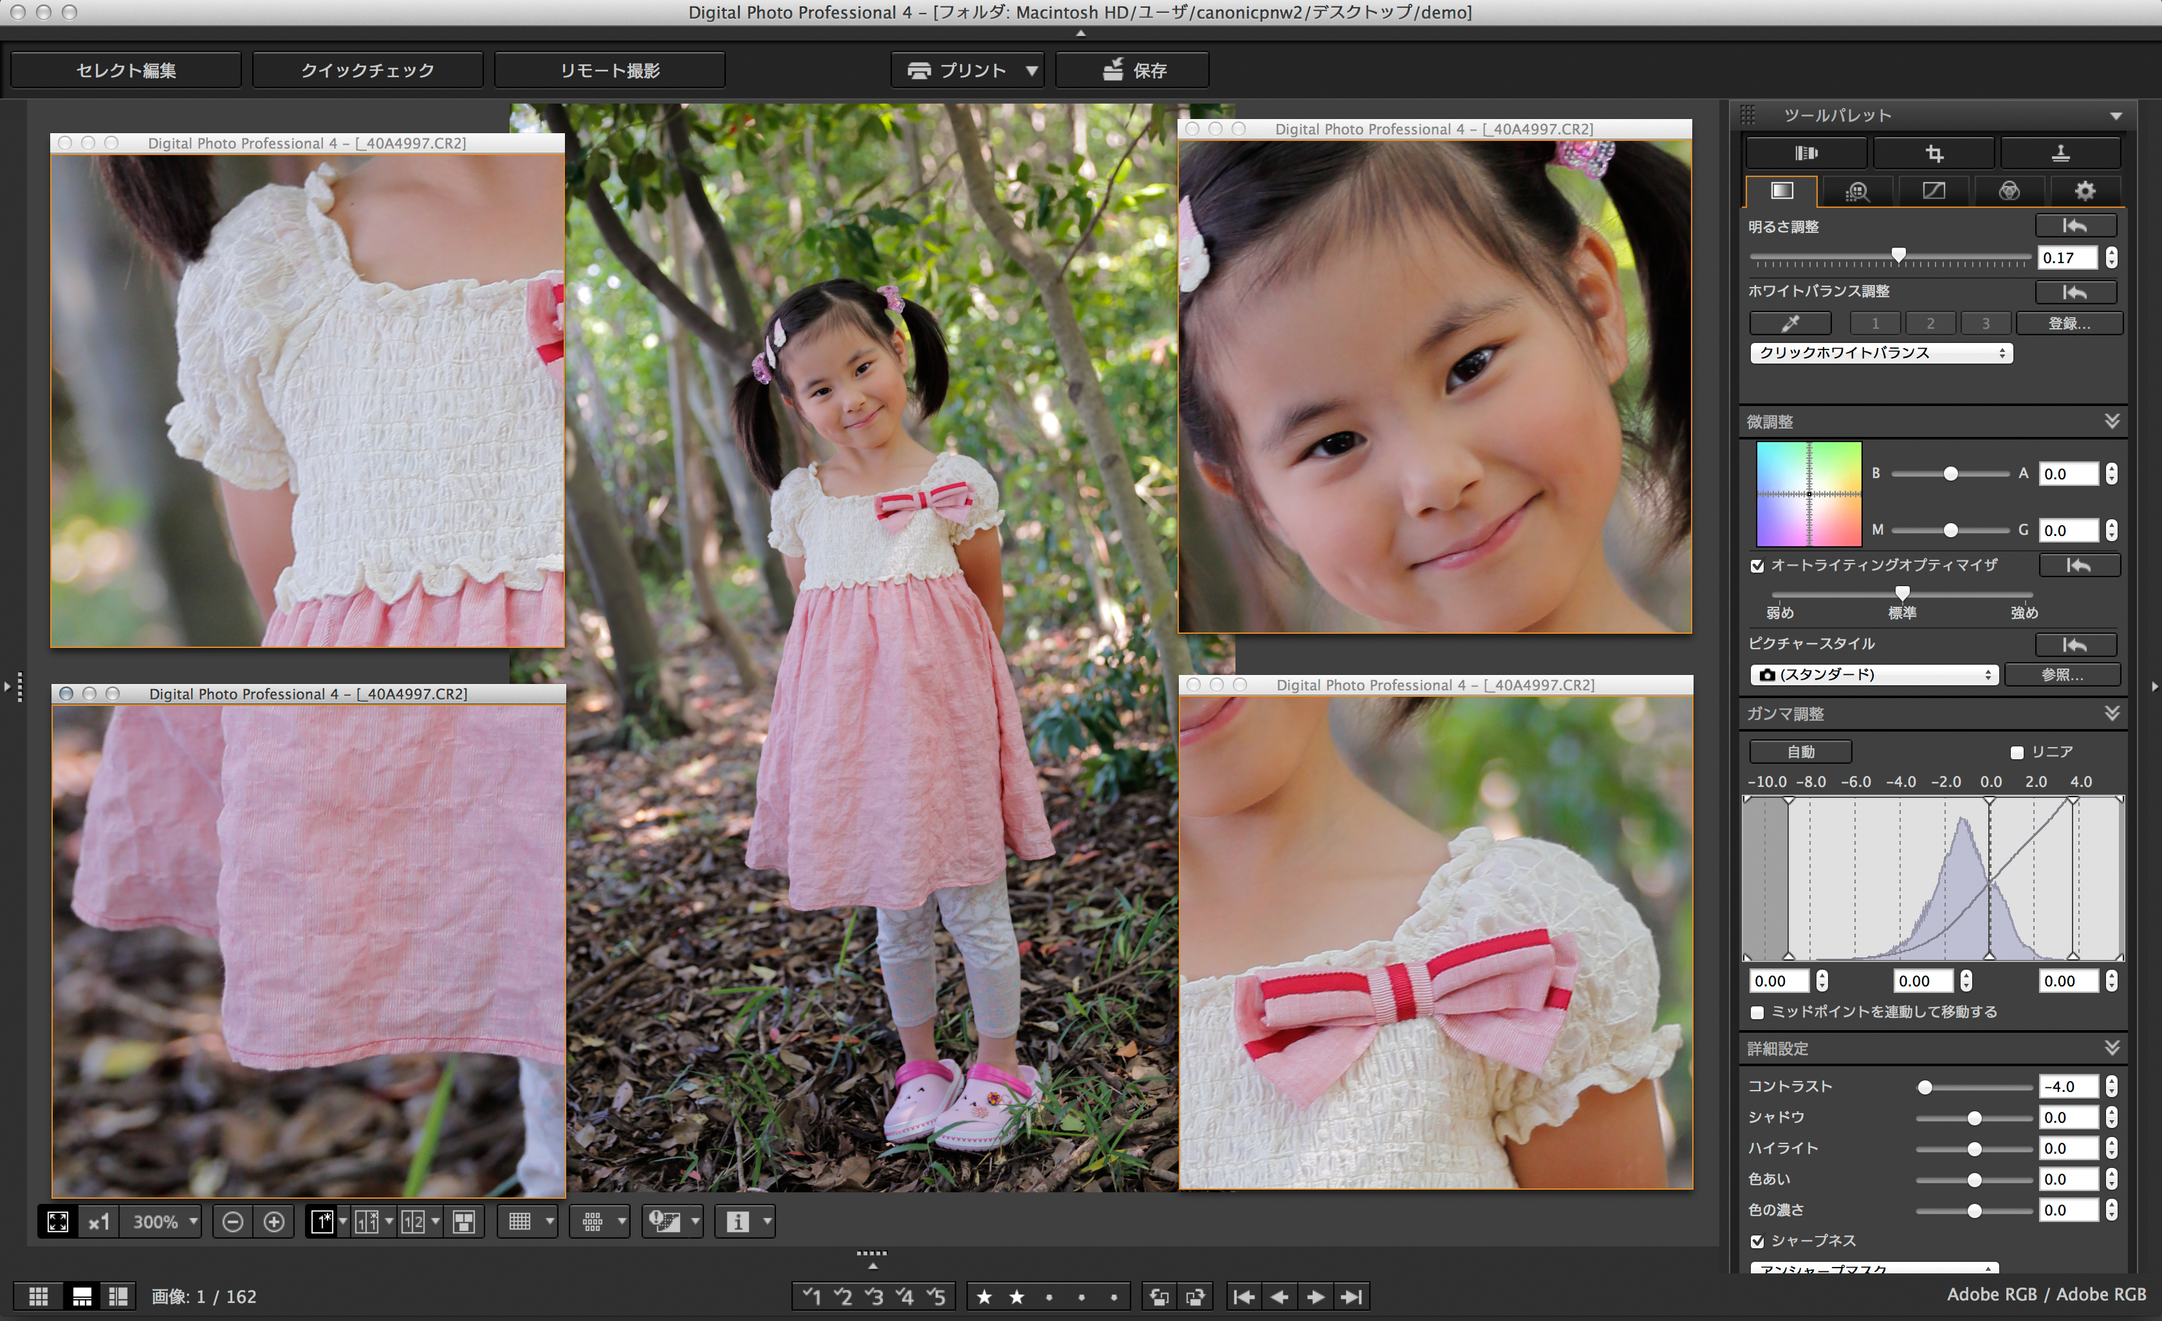The width and height of the screenshot is (2162, 1321).
Task: Collapse the ガンマ調整 section
Action: (x=2112, y=713)
